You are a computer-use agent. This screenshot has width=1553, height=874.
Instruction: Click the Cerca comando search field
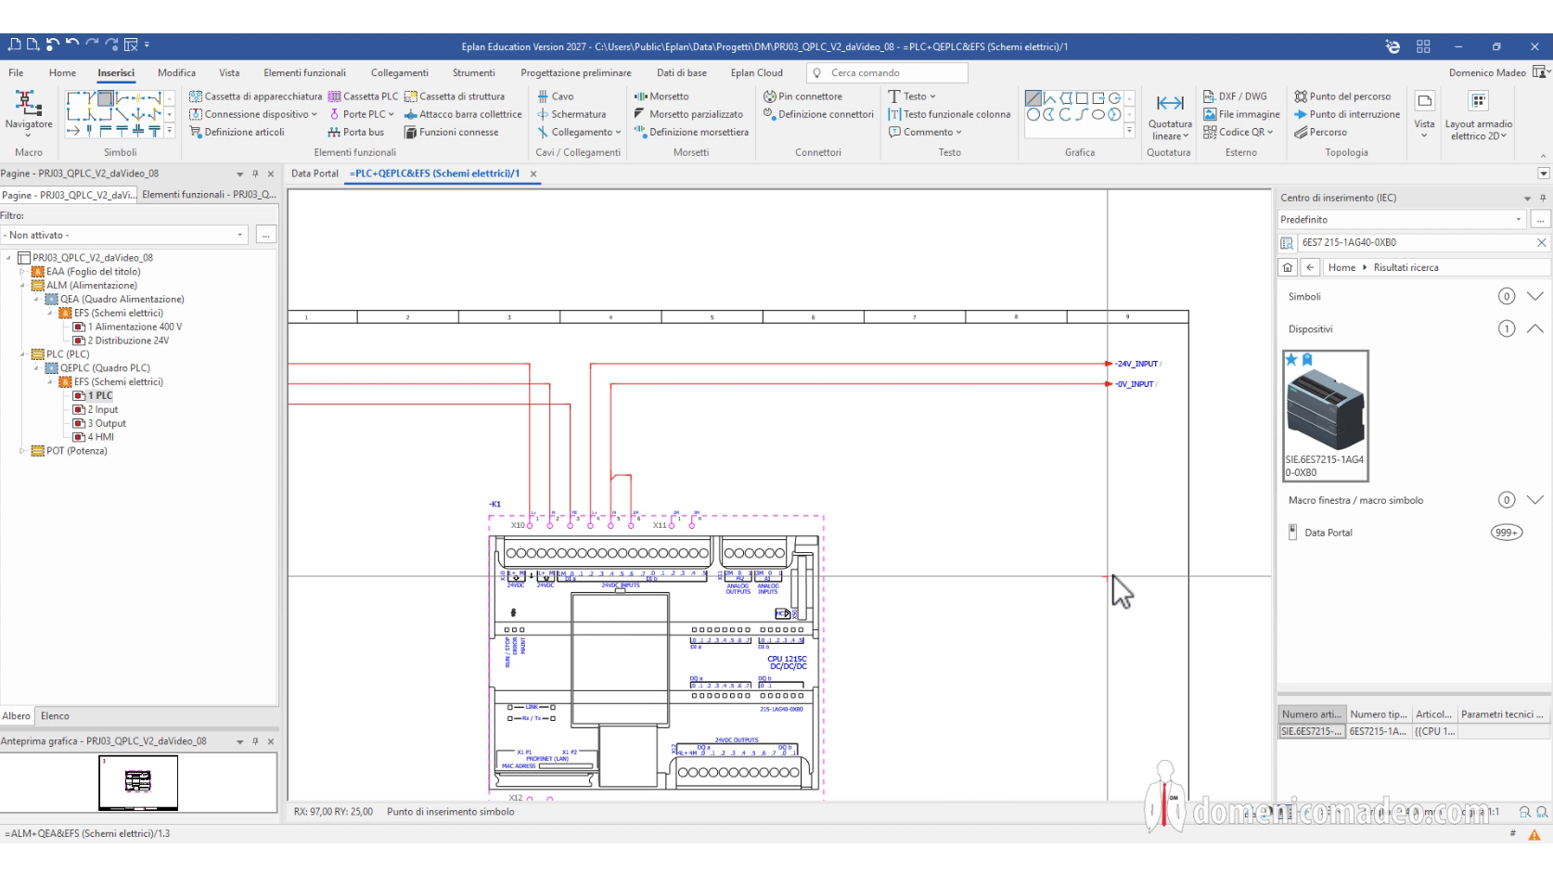tap(887, 72)
